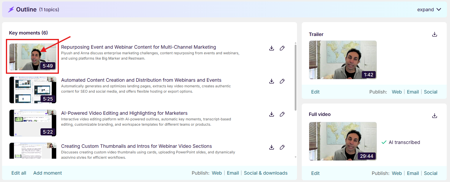
Task: Download the AI-Powered Video Editing moment
Action: [x=272, y=114]
